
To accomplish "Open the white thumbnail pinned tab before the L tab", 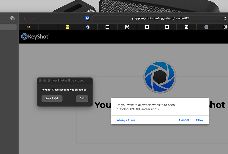I will click(186, 27).
